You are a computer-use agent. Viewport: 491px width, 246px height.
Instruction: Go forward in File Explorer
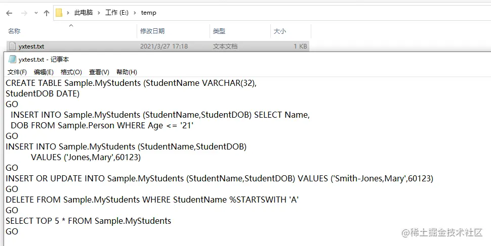point(24,13)
